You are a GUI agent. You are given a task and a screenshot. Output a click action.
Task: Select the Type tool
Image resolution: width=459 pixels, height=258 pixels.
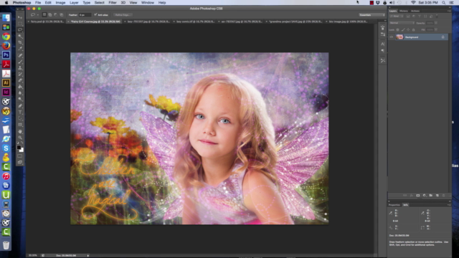coord(20,112)
